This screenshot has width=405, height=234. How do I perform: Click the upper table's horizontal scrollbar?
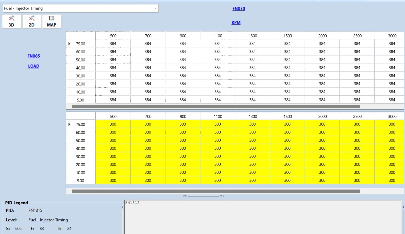[216, 107]
